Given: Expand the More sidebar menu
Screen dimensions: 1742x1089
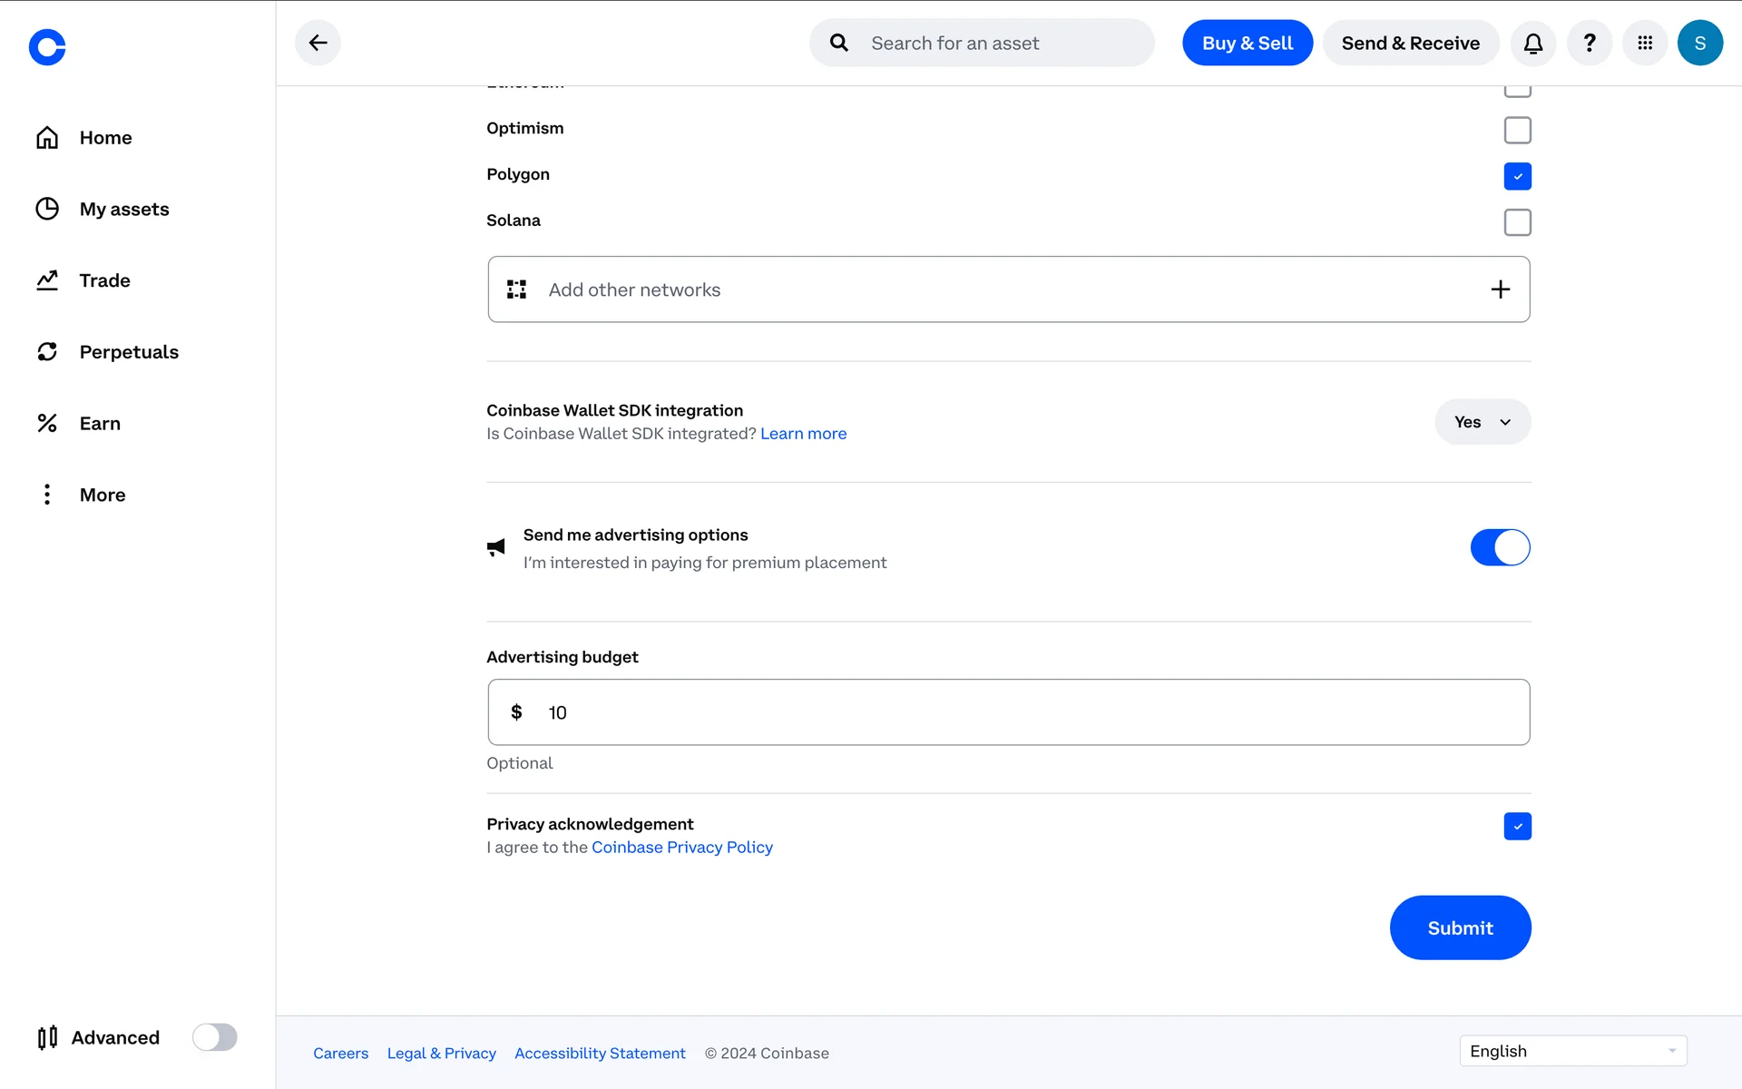Looking at the screenshot, I should [x=102, y=495].
